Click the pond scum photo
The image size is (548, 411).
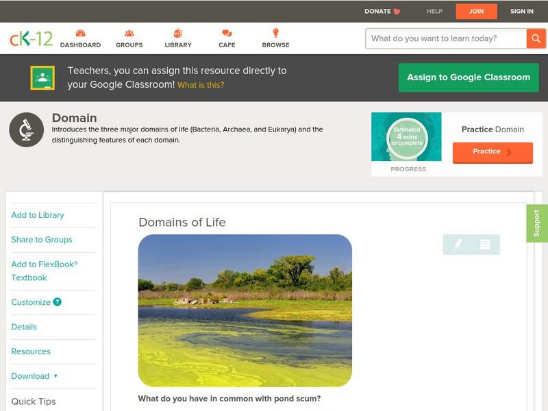click(x=245, y=310)
